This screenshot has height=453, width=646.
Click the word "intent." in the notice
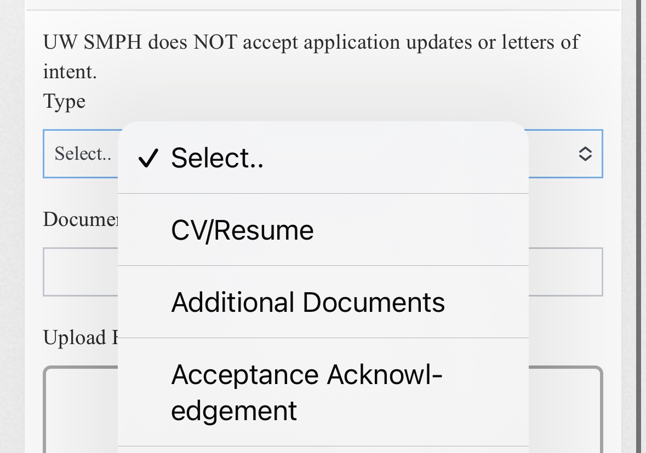click(70, 72)
